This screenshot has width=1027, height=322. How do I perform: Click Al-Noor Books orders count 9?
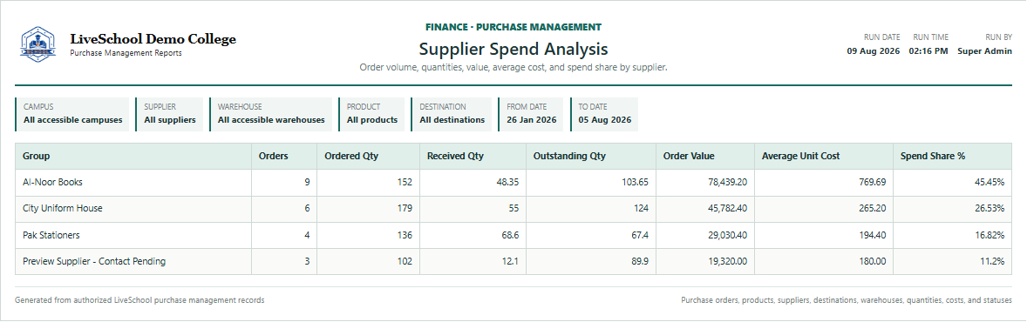(307, 183)
